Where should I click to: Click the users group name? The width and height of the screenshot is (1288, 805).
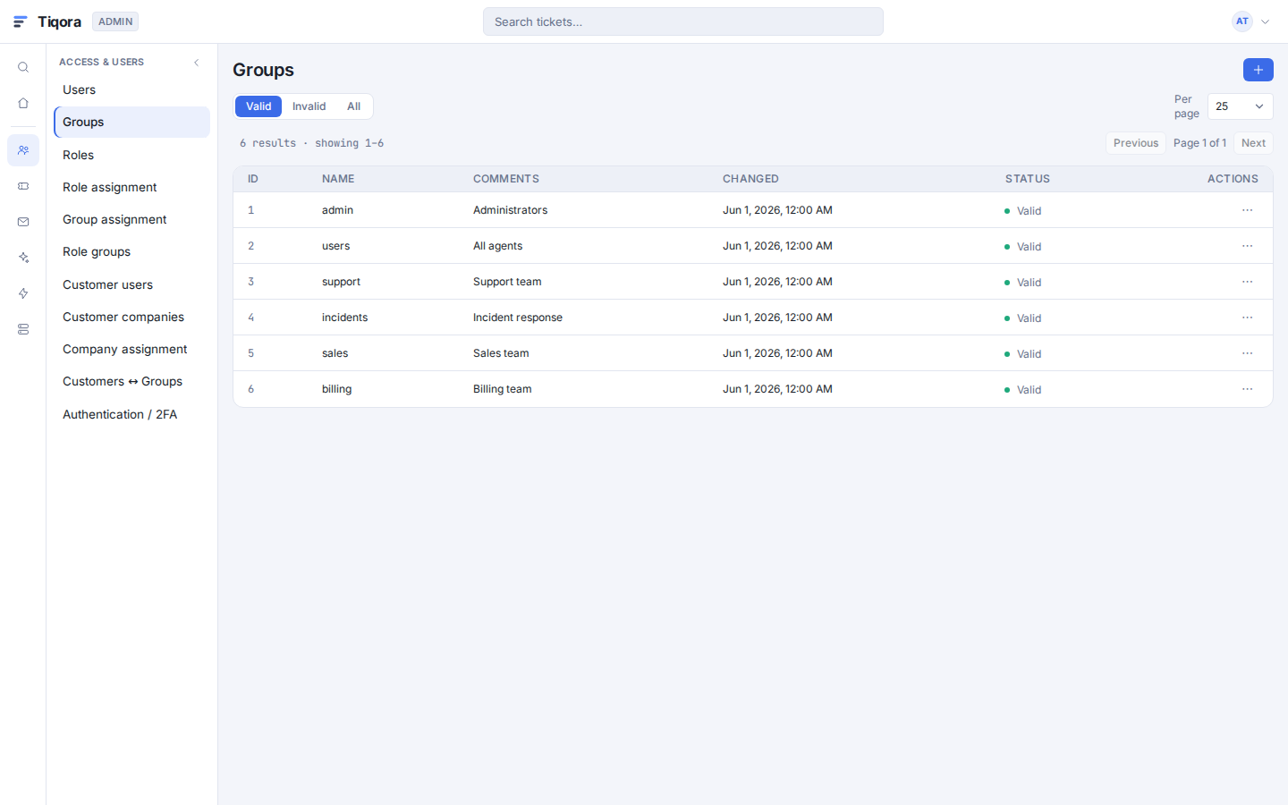[335, 246]
